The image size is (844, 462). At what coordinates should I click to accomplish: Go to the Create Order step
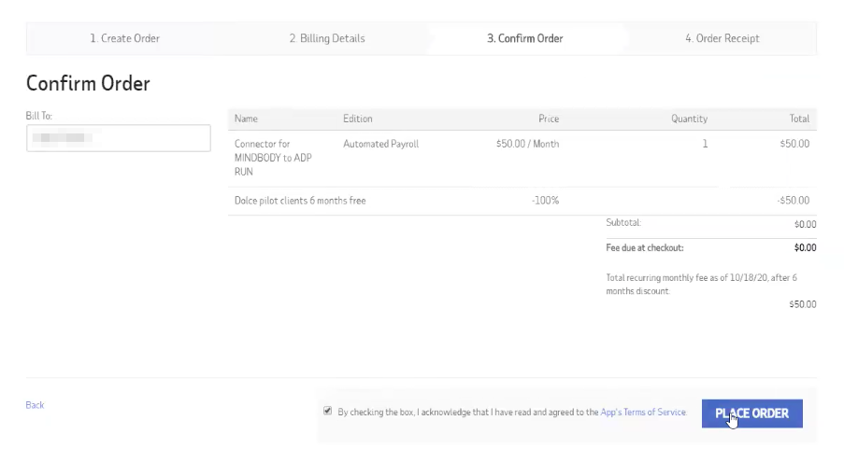[x=124, y=38]
